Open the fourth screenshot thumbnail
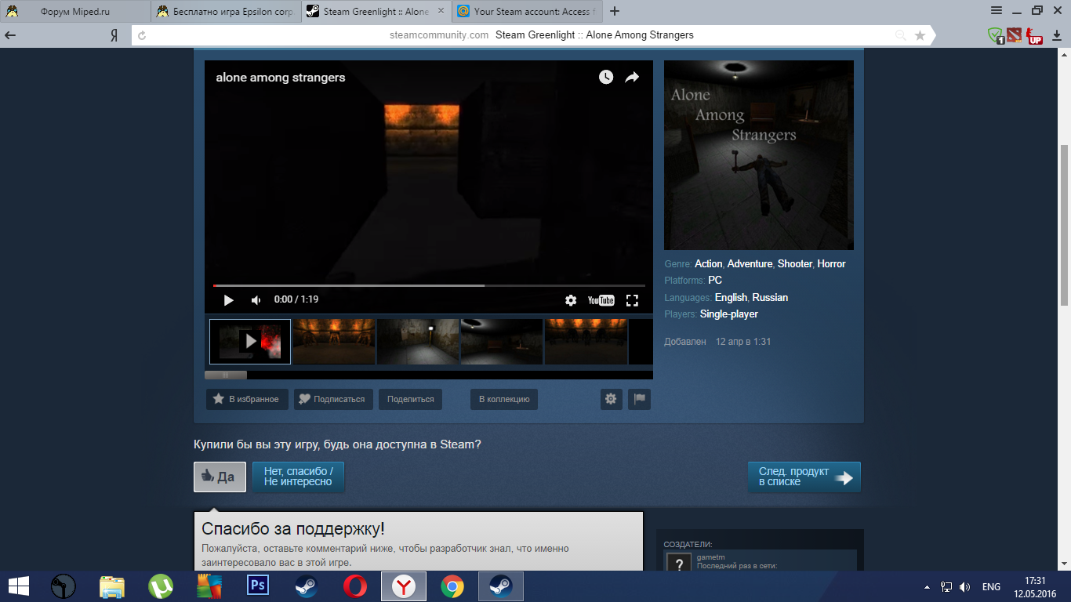Screen dimensions: 1071x602 pyautogui.click(x=502, y=342)
